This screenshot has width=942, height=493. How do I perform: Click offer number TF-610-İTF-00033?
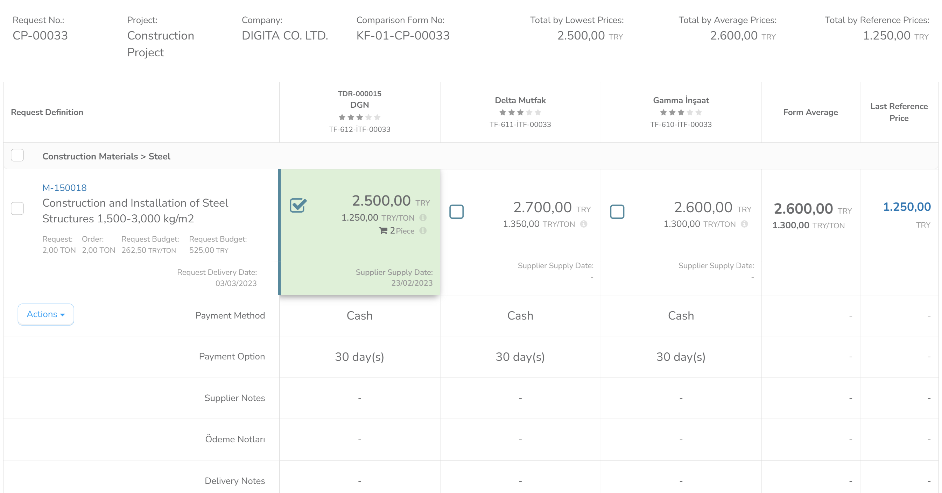click(681, 124)
